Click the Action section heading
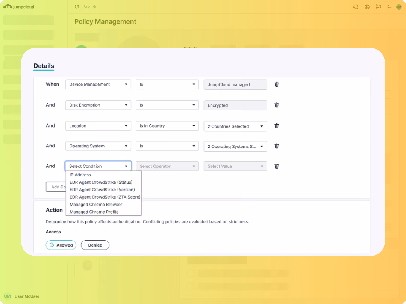 (54, 210)
